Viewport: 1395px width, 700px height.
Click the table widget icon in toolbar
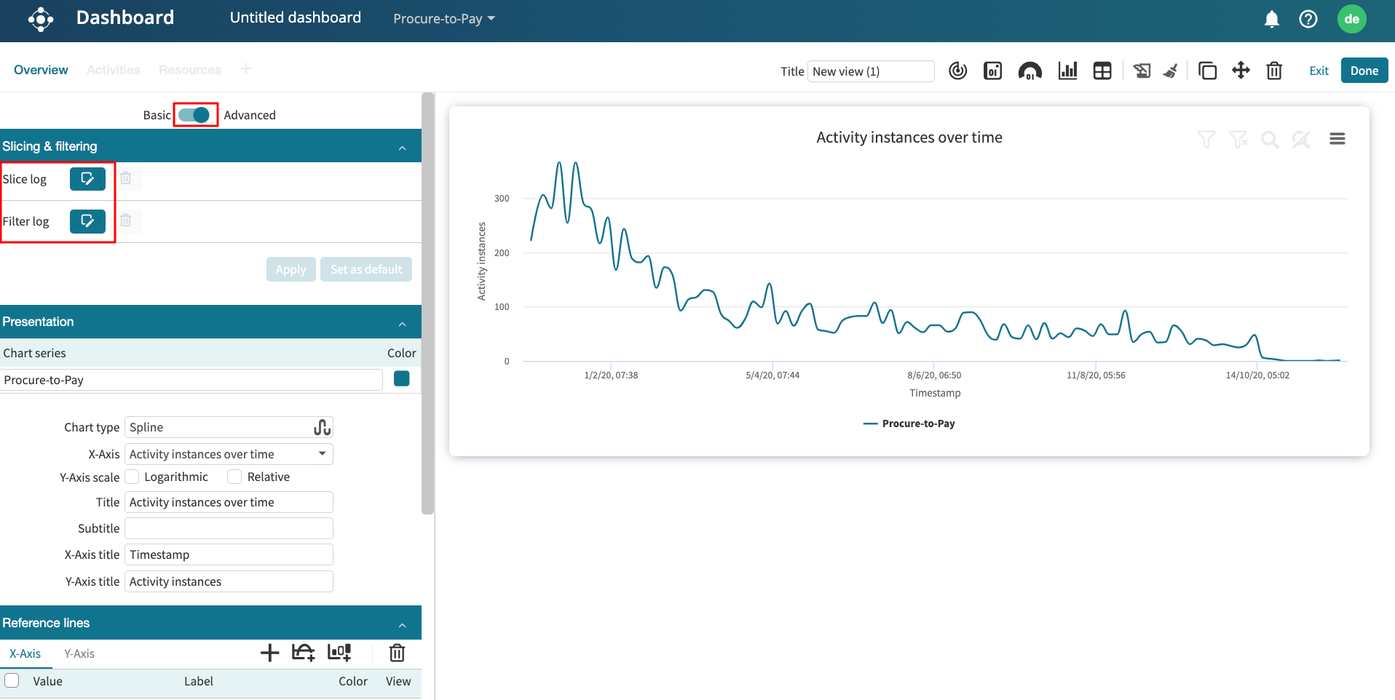(x=1102, y=71)
